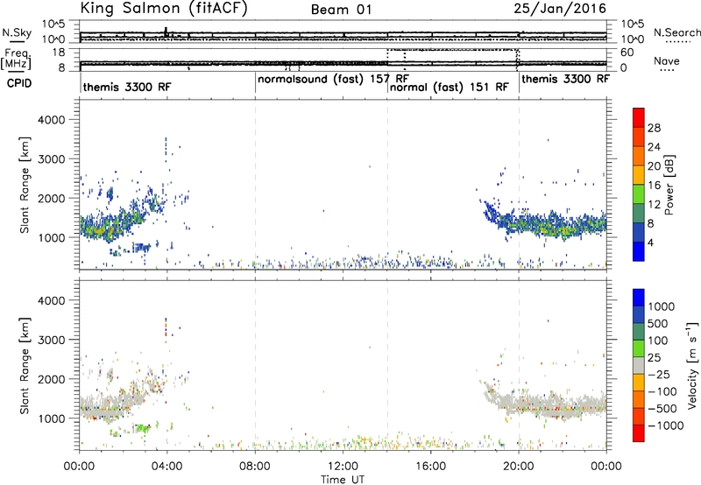Click the 'Time UT' axis title

[343, 480]
